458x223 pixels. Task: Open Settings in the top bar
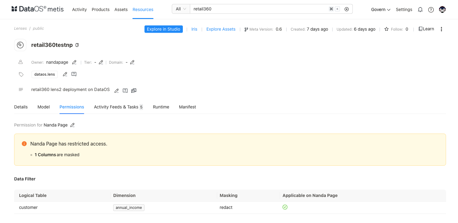[404, 9]
